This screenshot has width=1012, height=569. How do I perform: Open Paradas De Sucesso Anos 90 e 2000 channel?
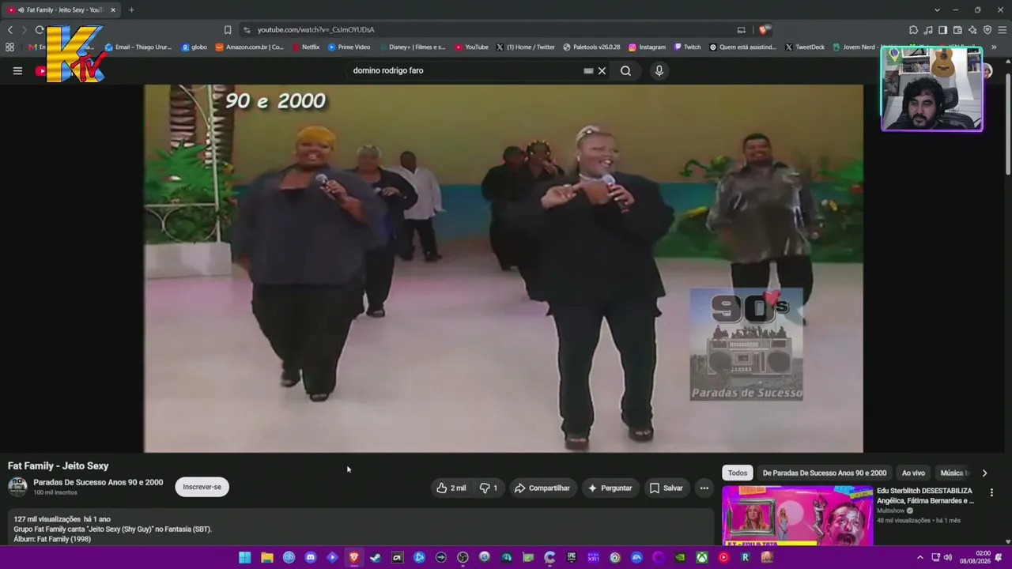coord(98,482)
